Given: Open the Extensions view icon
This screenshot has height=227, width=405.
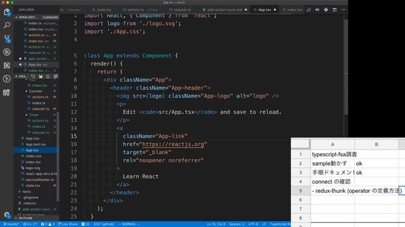Looking at the screenshot, I should pos(7,66).
